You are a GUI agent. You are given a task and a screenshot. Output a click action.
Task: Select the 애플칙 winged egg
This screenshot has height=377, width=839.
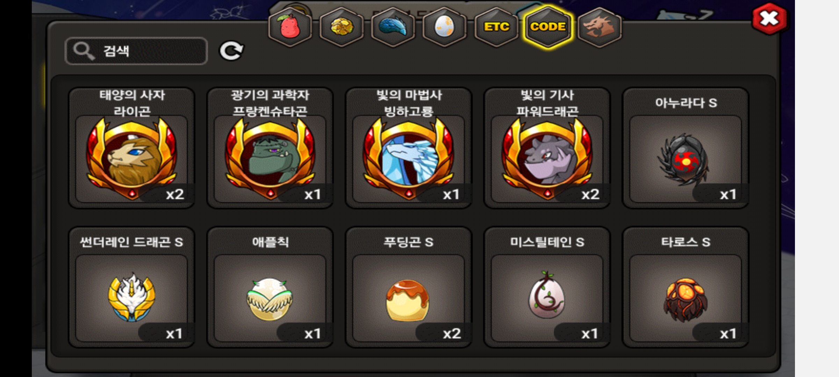point(270,287)
